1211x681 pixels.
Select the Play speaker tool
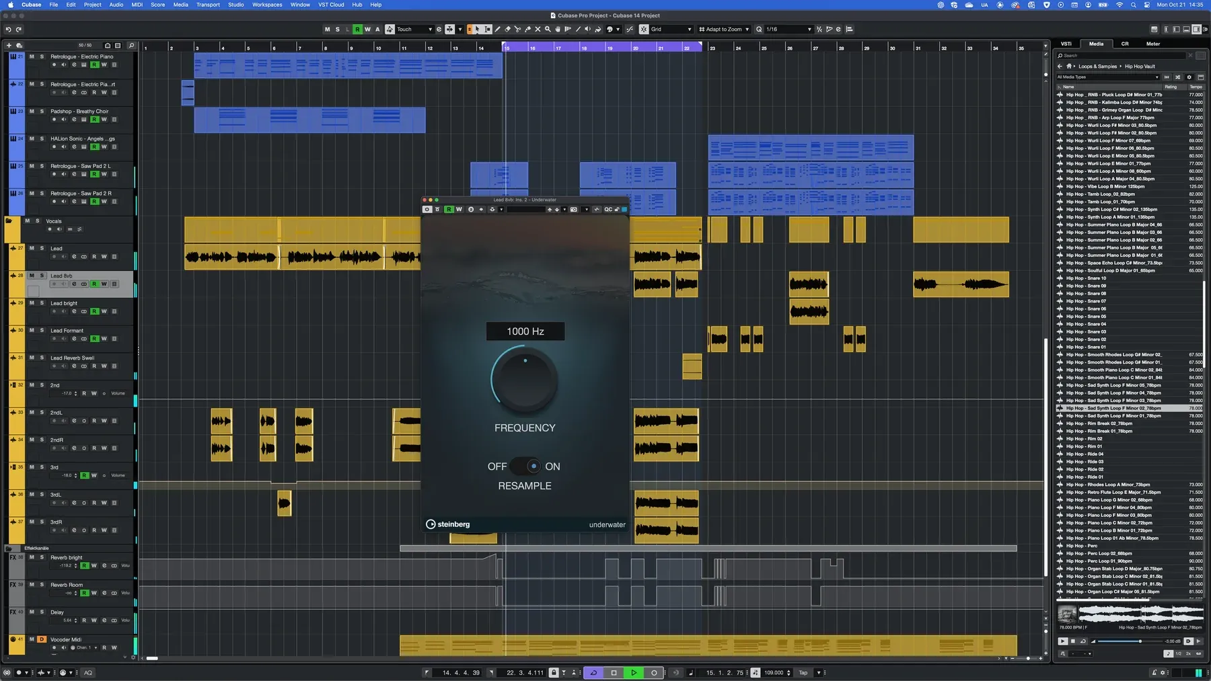click(588, 29)
